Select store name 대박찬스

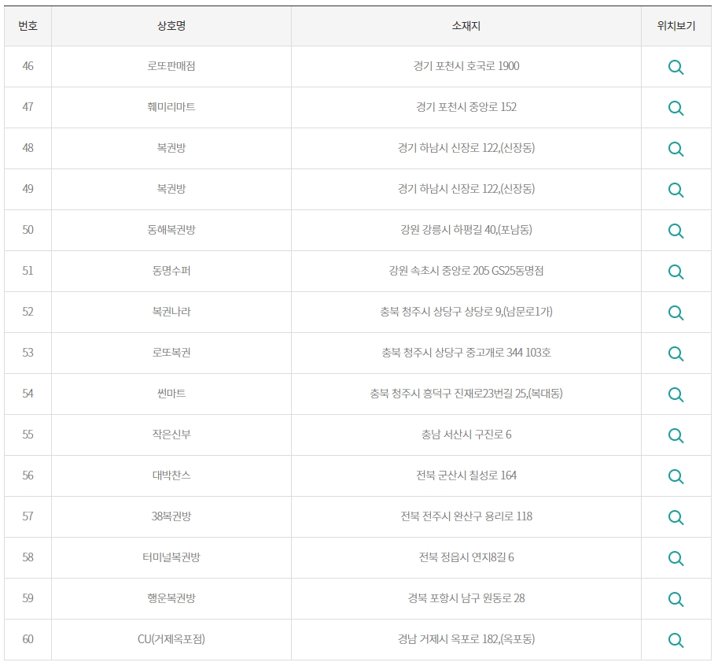171,475
